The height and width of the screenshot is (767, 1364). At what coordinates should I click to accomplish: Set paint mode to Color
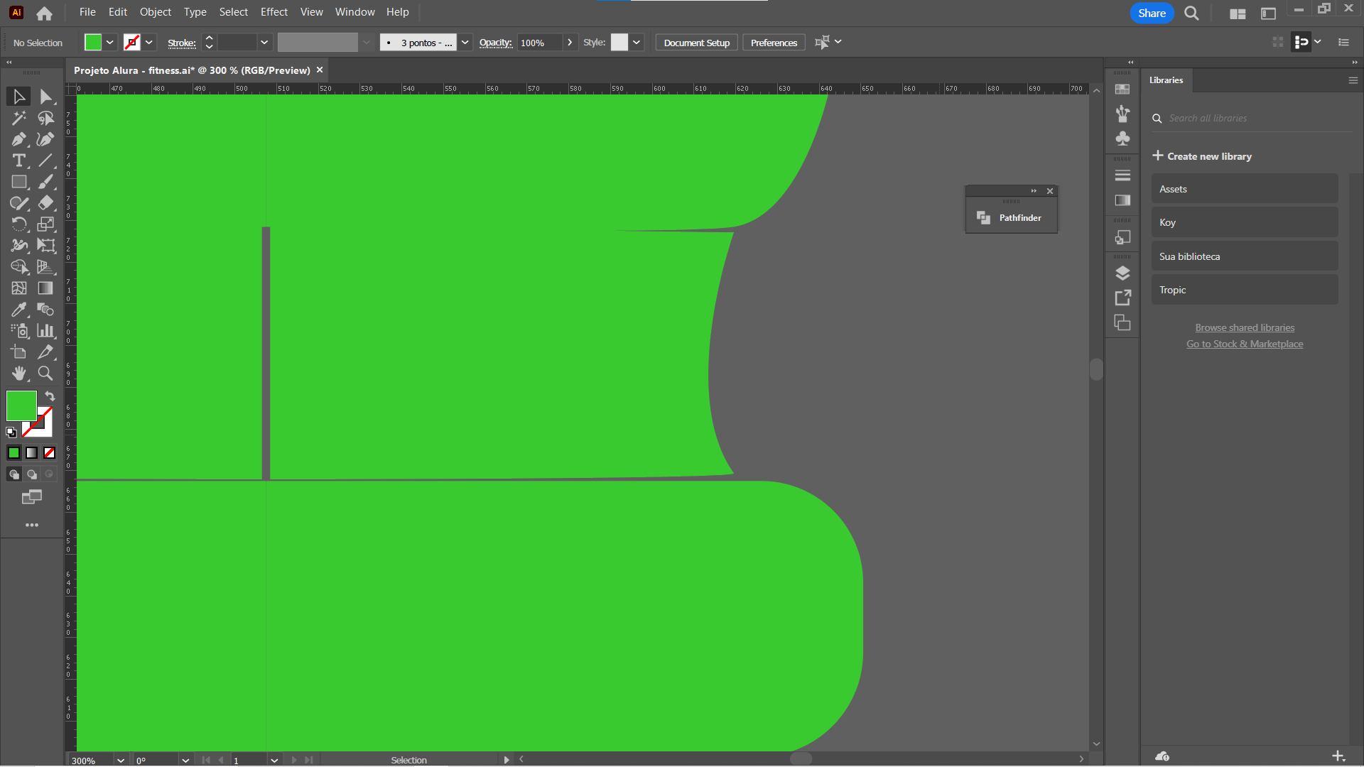pos(14,453)
